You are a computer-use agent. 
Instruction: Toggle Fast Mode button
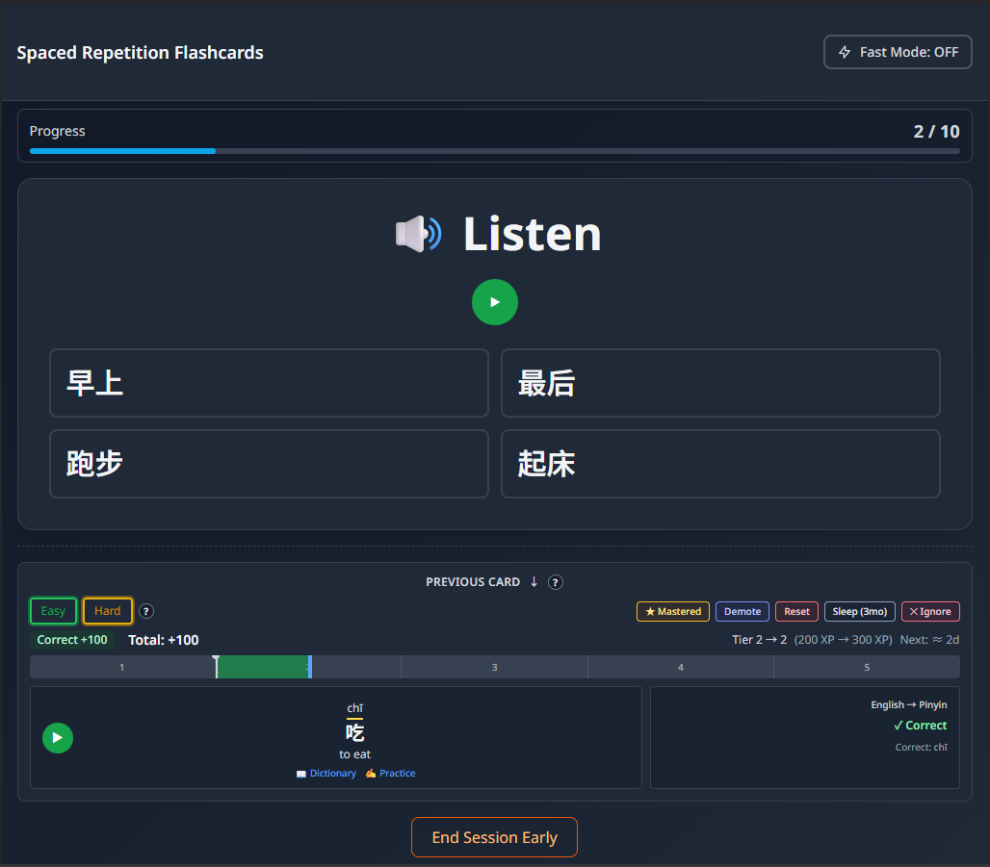898,52
